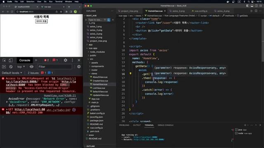Open DevTools settings gear next to issues badge
Image resolution: width=264 pixels, height=148 pixels.
[66, 60]
